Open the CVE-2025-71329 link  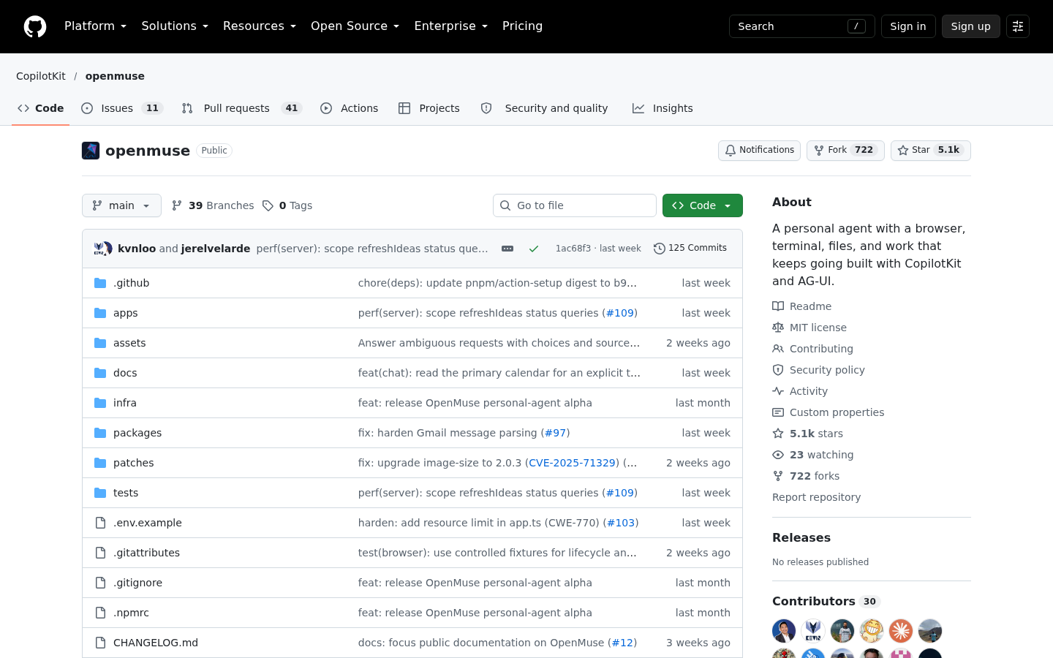coord(572,463)
